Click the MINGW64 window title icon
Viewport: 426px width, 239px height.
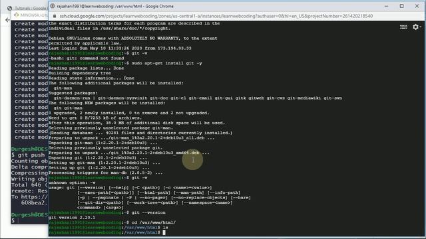click(17, 15)
